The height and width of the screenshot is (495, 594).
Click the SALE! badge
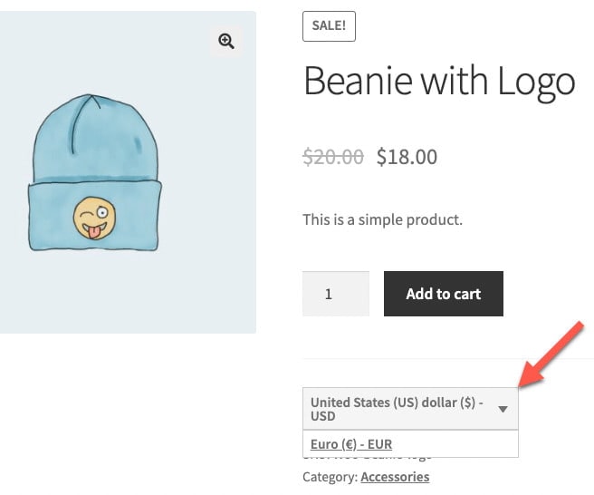pos(329,26)
